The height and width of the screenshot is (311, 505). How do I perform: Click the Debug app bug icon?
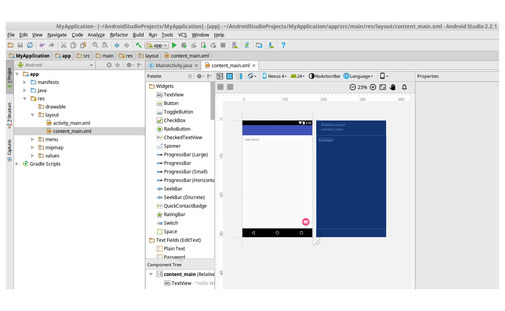click(x=184, y=45)
